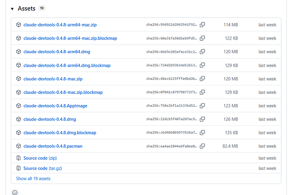Screen dimensions: 294x195
Task: Copy sha256 for claude-devtools-0.4.8-mac.zip
Action: (202, 79)
